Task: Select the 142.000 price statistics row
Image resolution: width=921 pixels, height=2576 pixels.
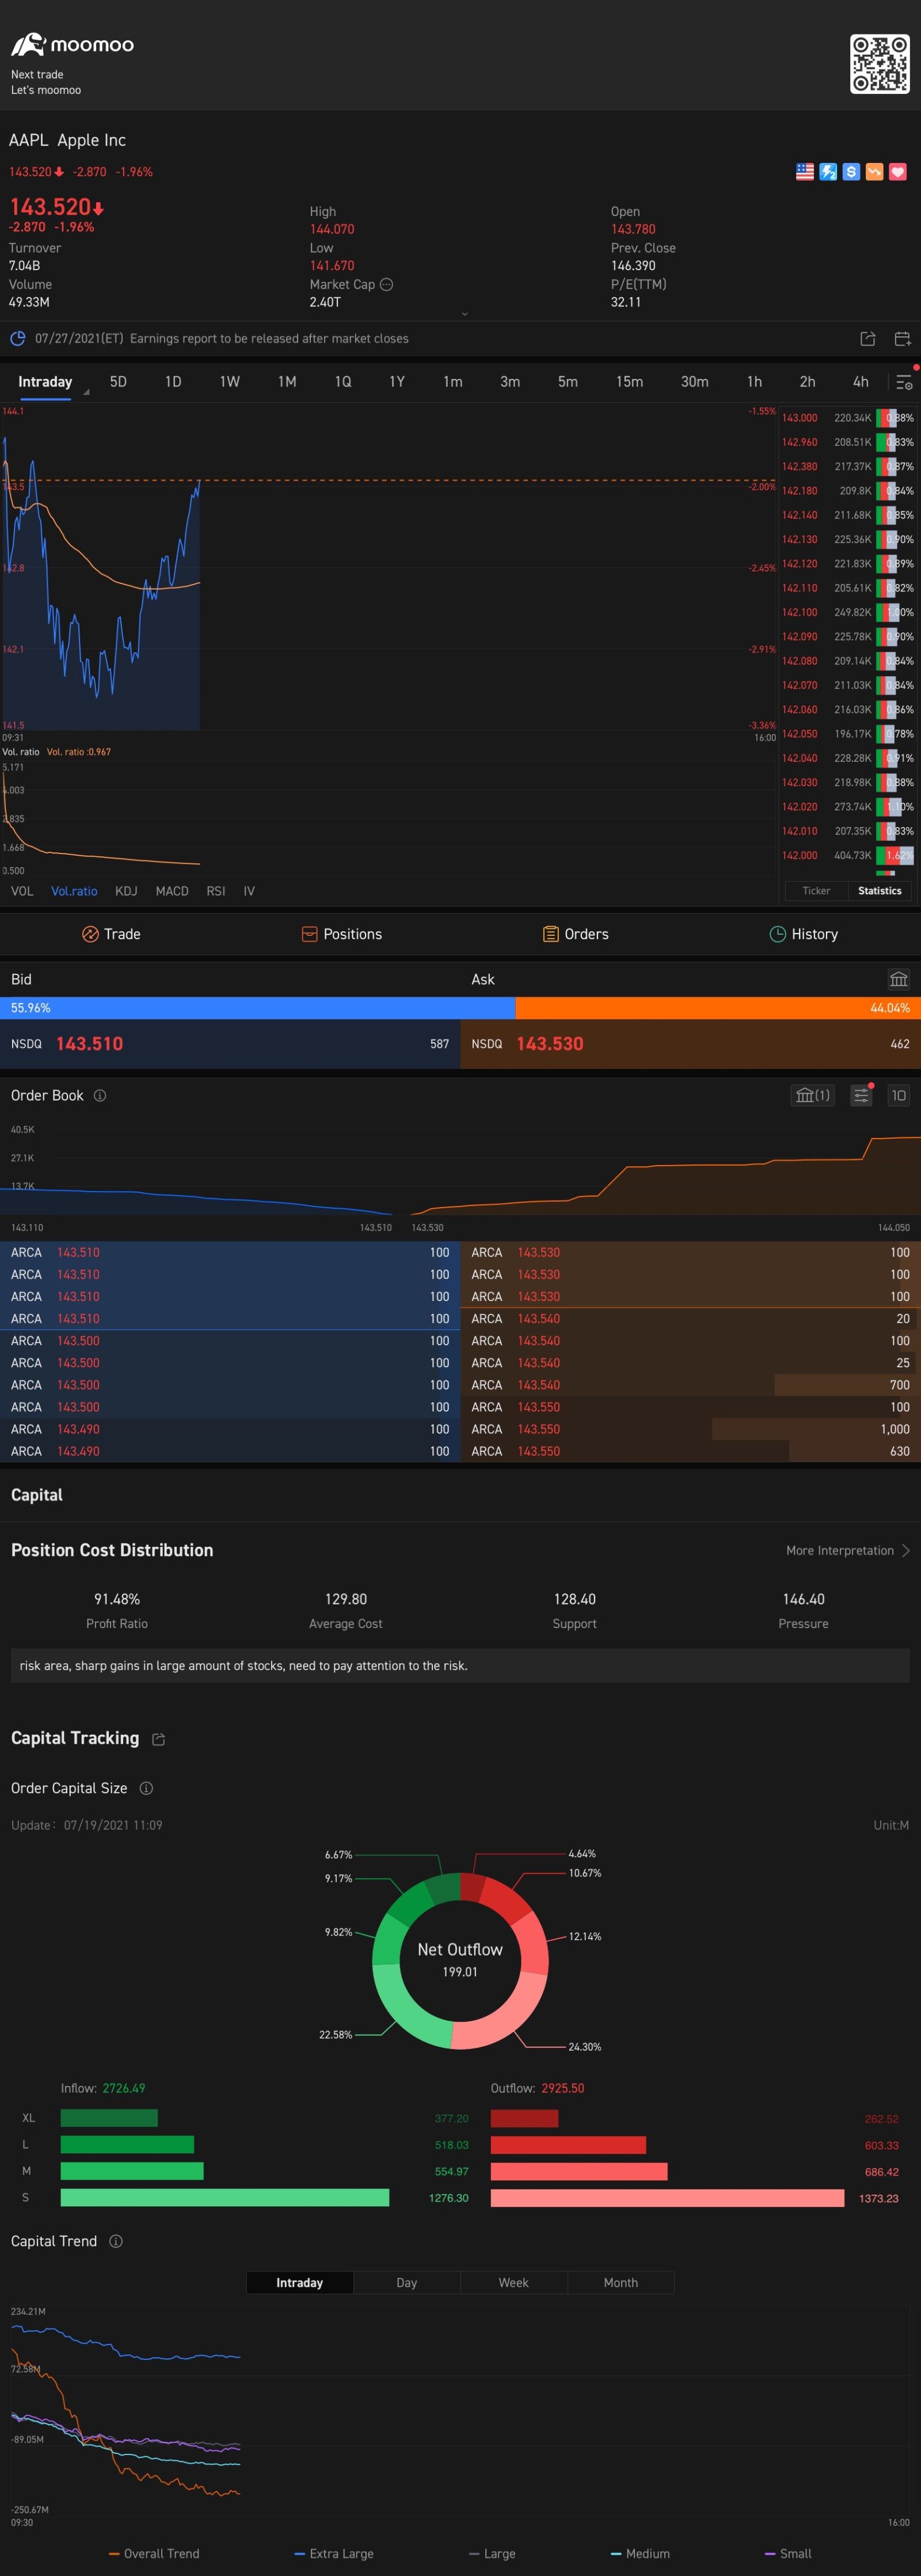Action: 847,856
